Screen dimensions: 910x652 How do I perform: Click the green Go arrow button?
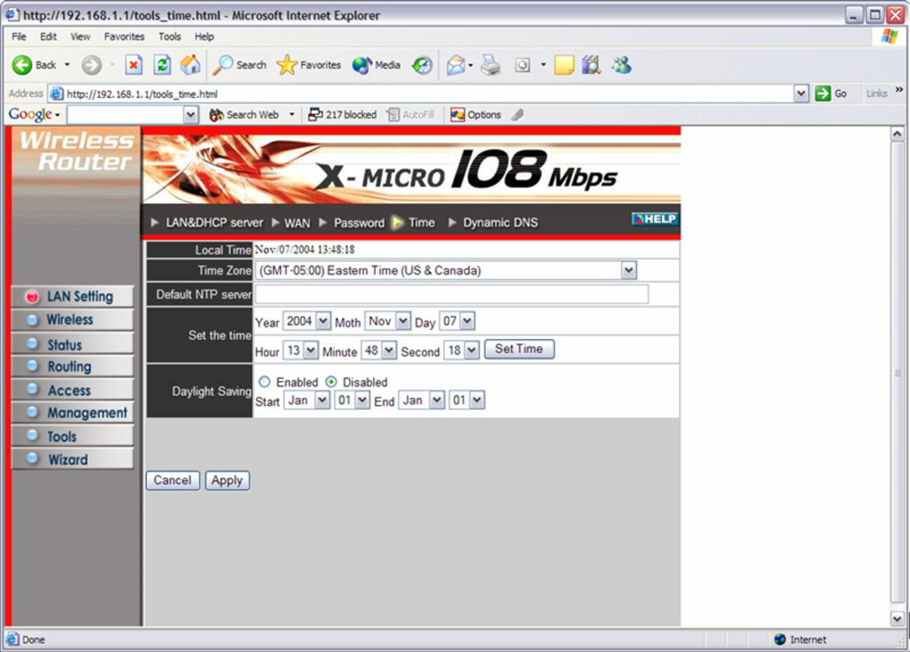[822, 93]
